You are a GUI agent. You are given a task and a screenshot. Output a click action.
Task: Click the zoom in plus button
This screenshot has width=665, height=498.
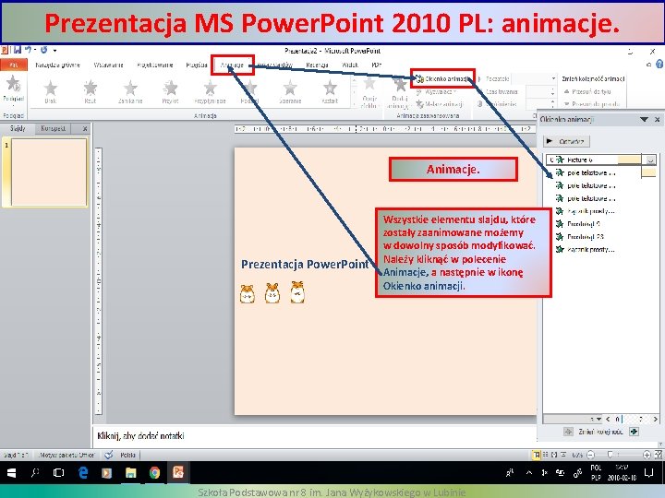[x=647, y=455]
